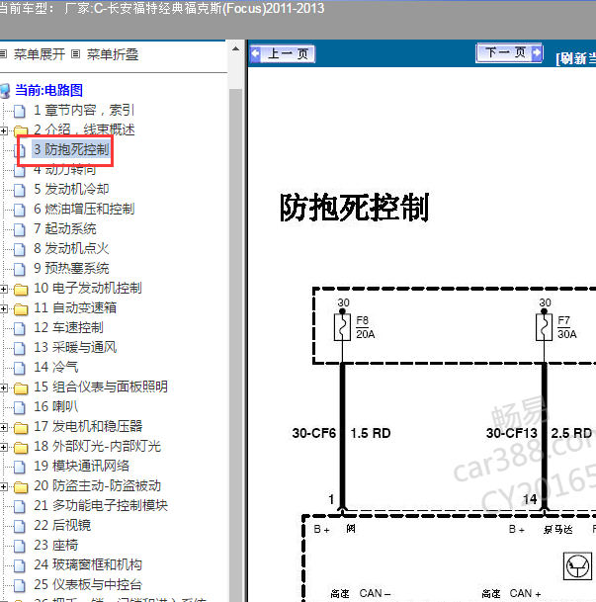This screenshot has width=596, height=602.
Task: Expand the 11 自动变速箱 node
Action: pyautogui.click(x=3, y=308)
